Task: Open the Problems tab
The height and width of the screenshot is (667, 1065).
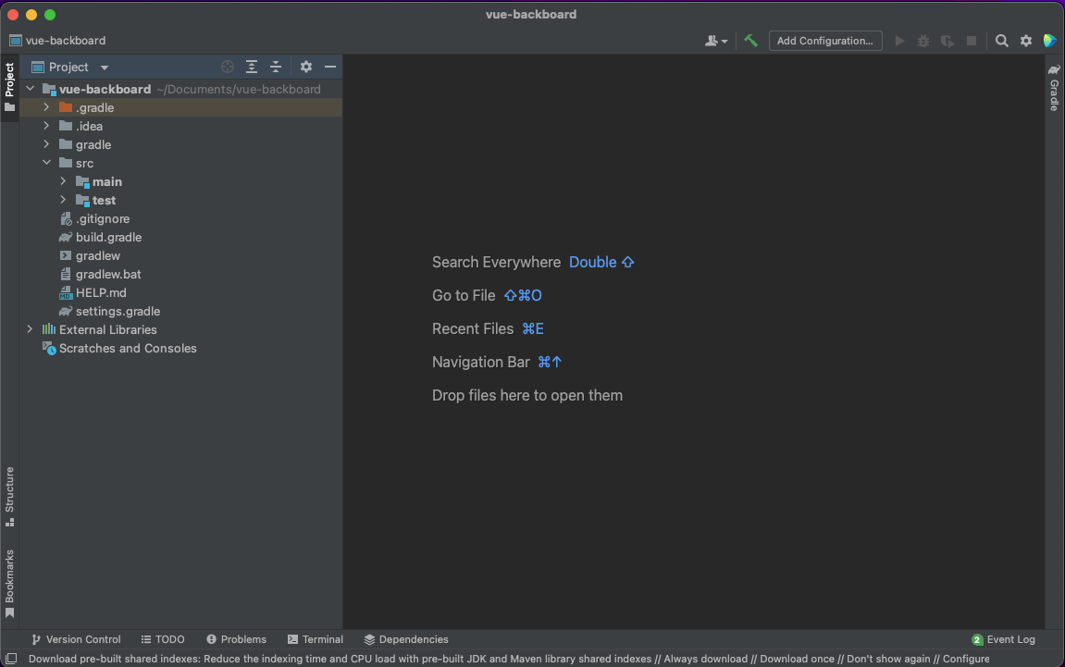Action: tap(236, 640)
